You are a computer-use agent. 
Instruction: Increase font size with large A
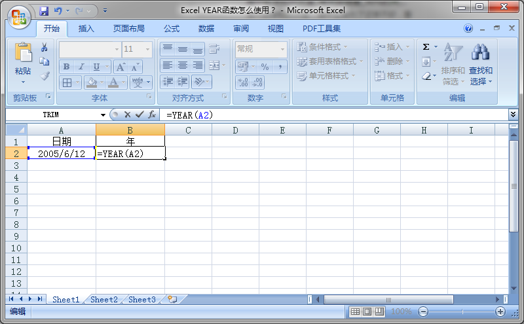(x=121, y=67)
